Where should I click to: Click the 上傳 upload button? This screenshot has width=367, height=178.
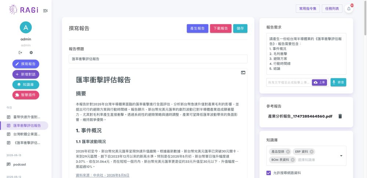click(x=320, y=82)
